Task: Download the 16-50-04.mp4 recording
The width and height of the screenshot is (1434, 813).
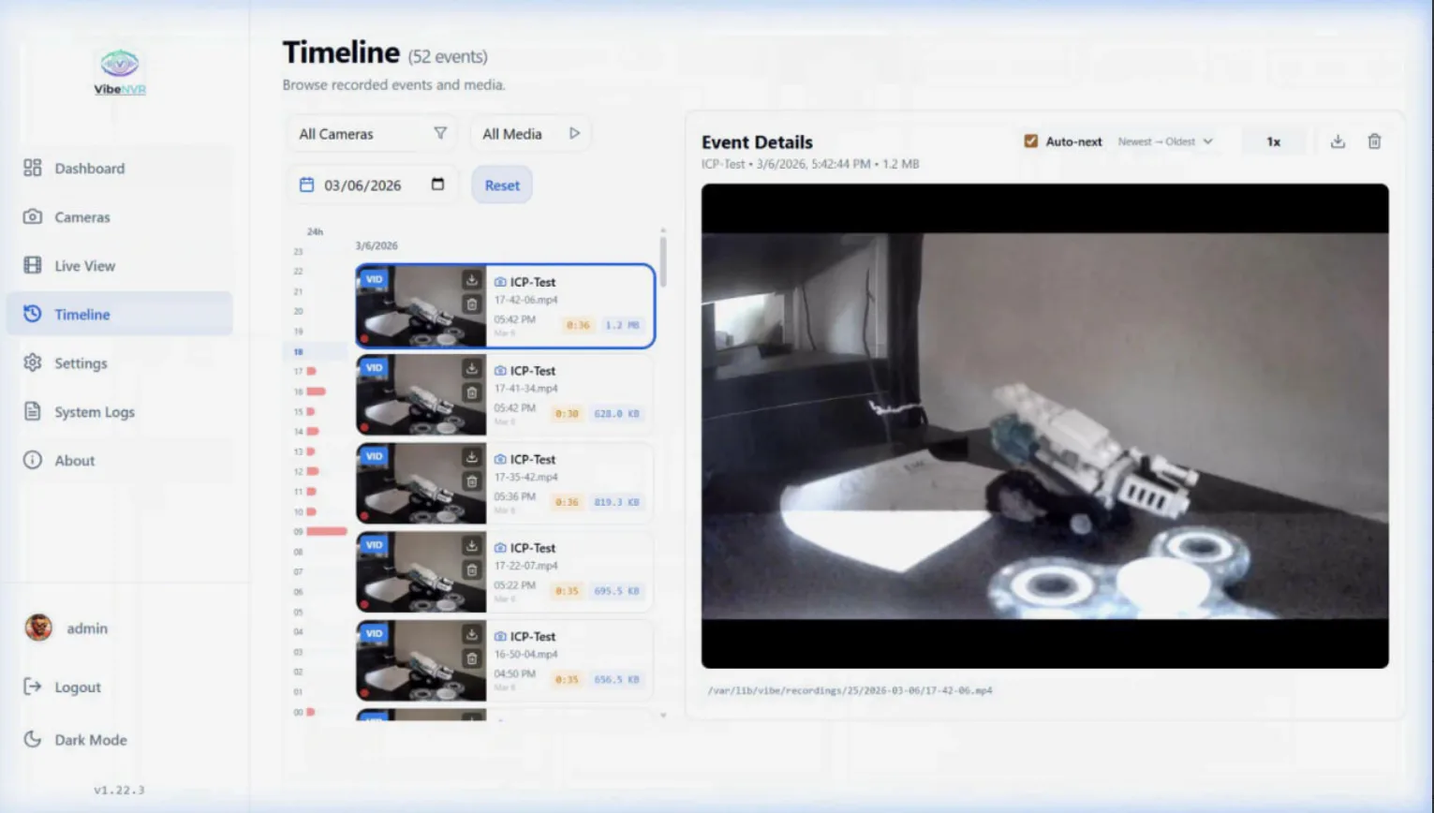Action: click(x=472, y=634)
